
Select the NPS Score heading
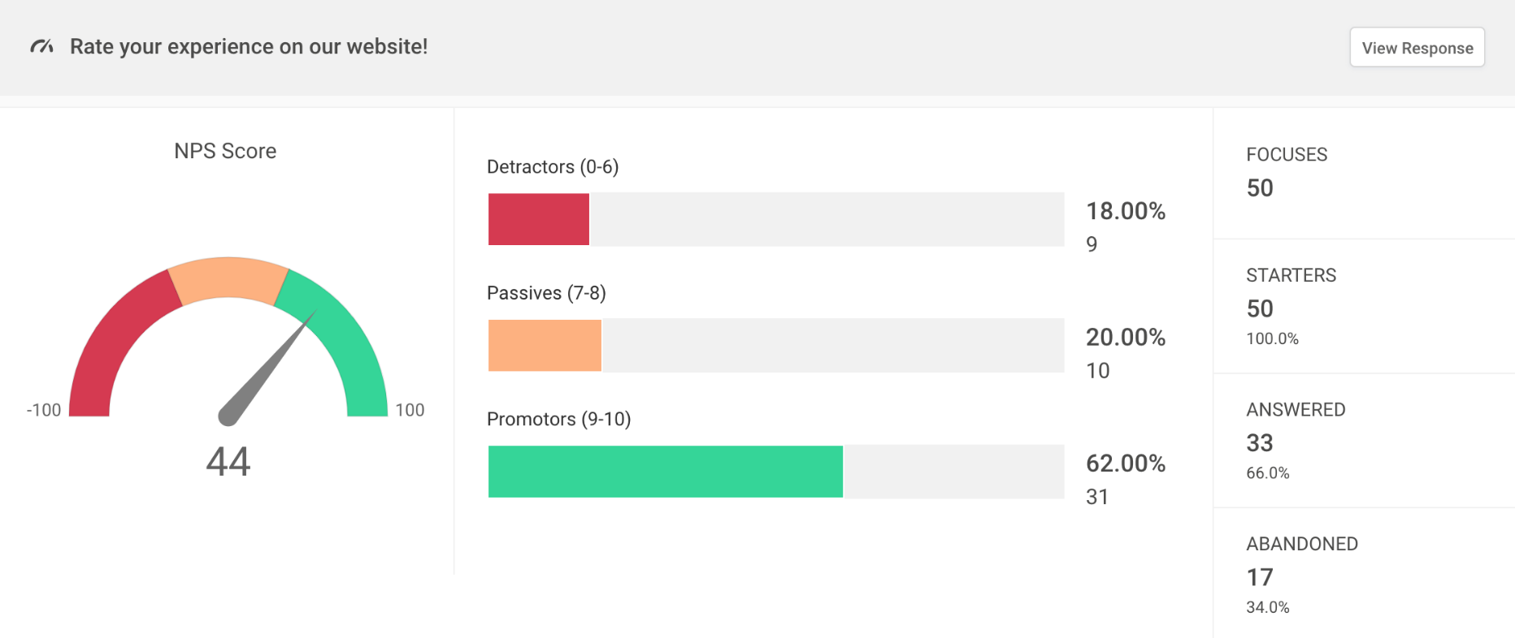(225, 151)
